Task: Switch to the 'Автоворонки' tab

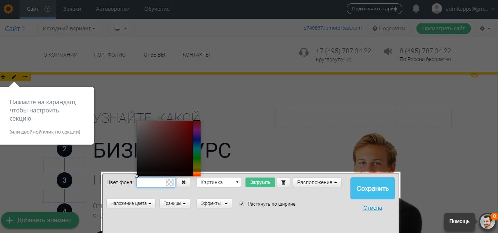Action: coord(112,9)
